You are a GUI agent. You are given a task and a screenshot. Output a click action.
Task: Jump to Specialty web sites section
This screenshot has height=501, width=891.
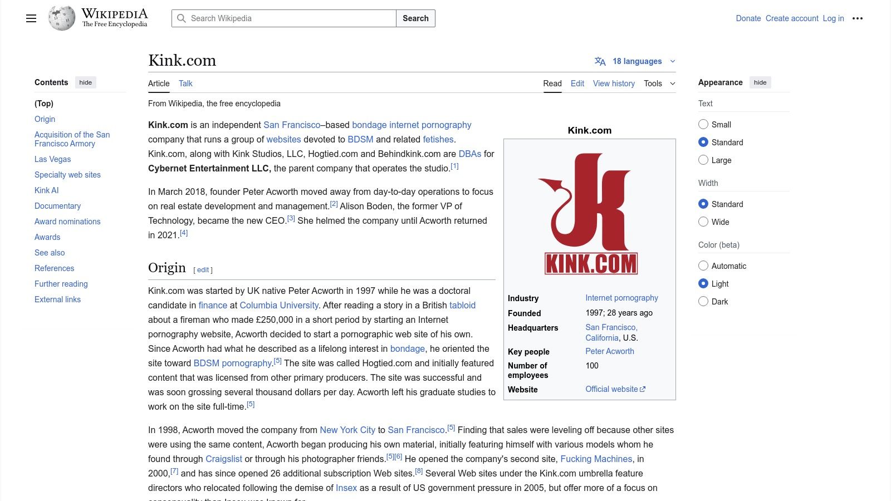pyautogui.click(x=67, y=175)
